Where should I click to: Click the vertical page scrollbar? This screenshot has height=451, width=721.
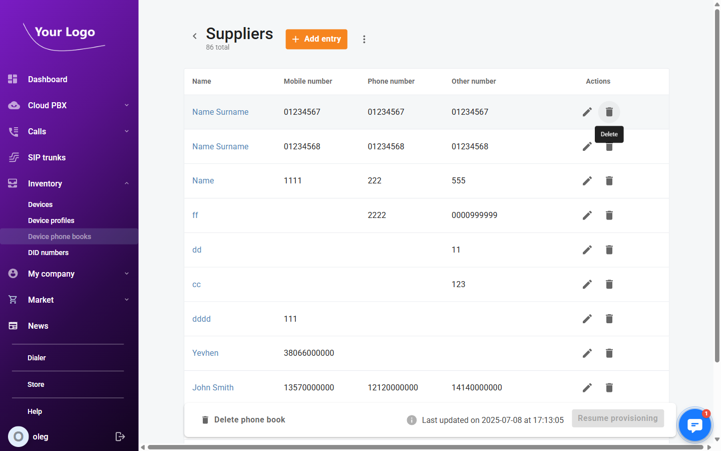(717, 185)
